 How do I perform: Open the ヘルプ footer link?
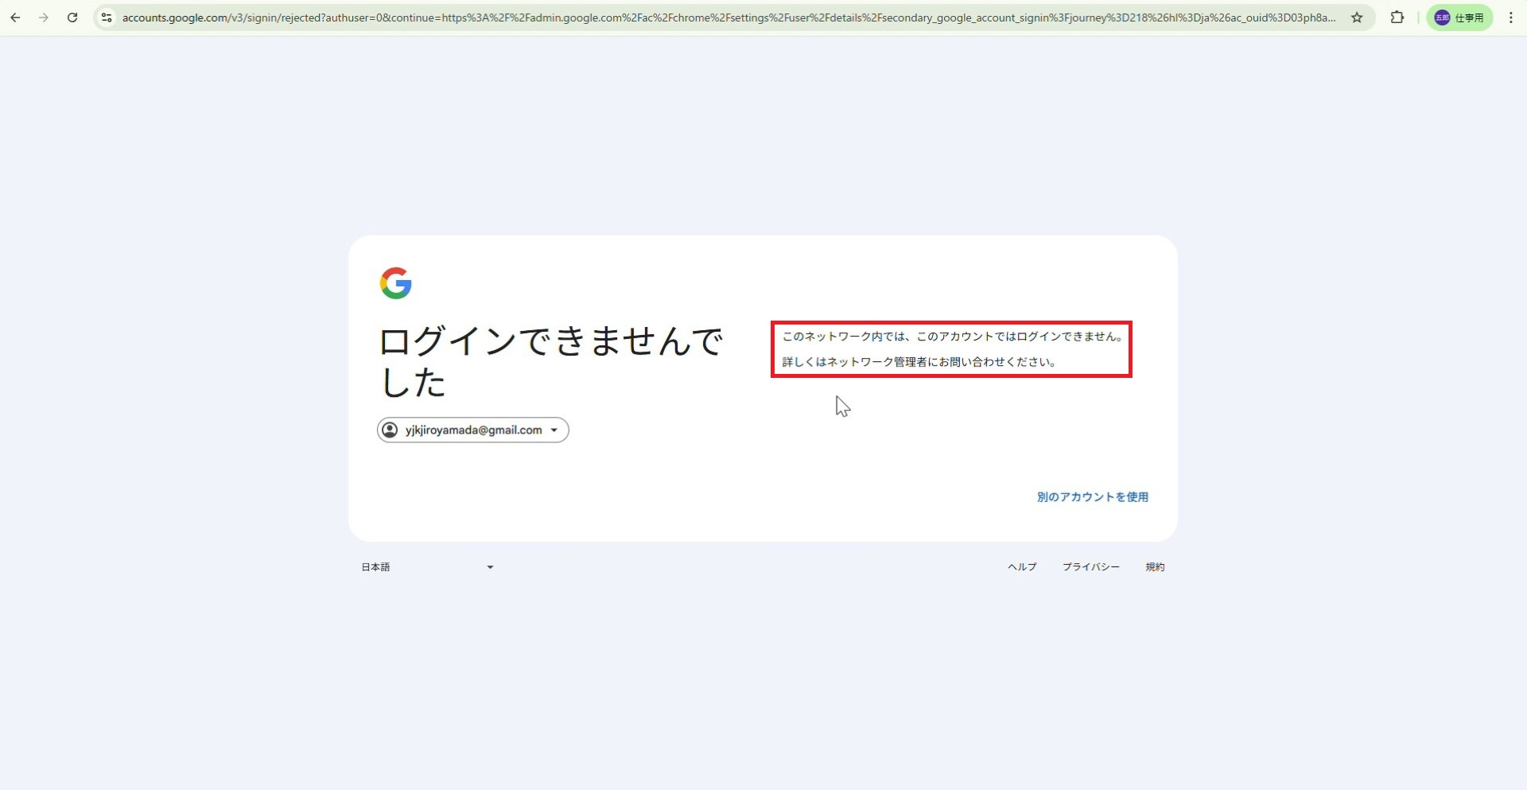pos(1022,567)
